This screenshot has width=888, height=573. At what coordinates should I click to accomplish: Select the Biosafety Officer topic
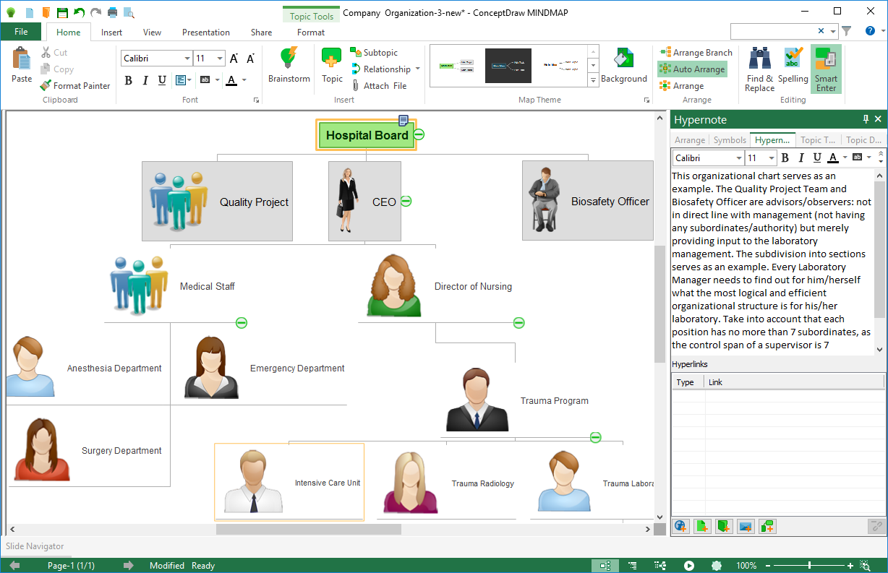point(587,201)
